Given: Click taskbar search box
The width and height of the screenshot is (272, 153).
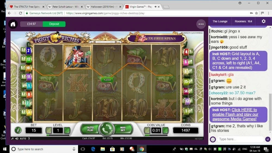Looking at the screenshot, I should [44, 149].
